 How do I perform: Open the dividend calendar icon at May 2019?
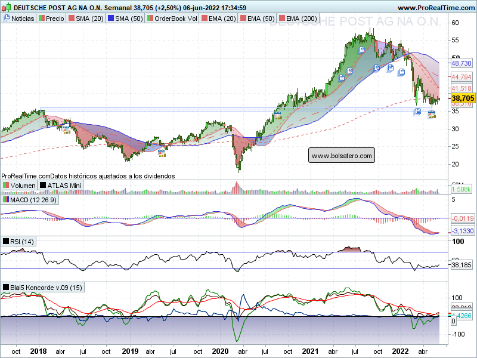click(x=162, y=153)
